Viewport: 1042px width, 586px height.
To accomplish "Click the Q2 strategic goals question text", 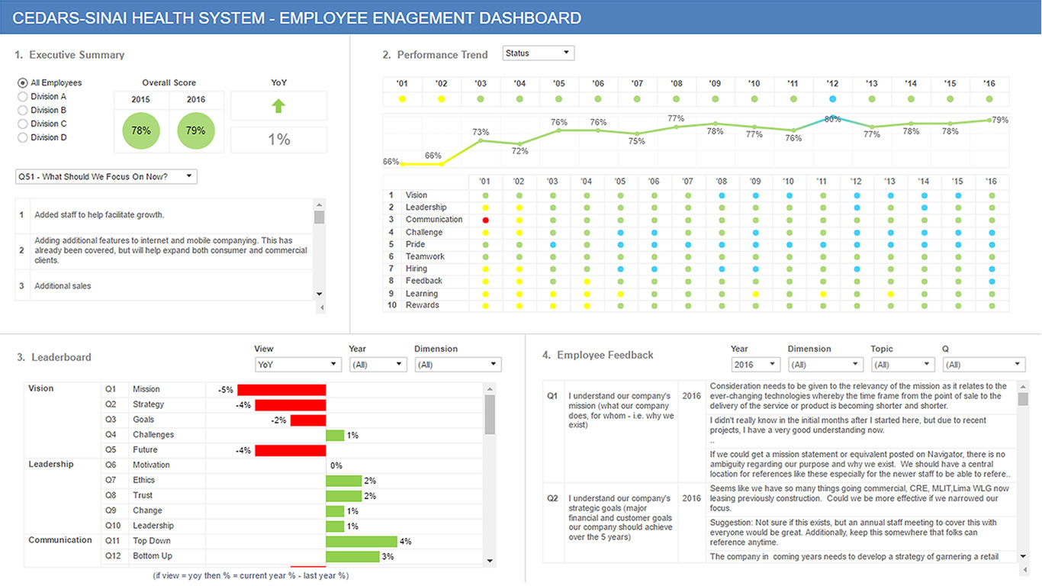I will [621, 517].
